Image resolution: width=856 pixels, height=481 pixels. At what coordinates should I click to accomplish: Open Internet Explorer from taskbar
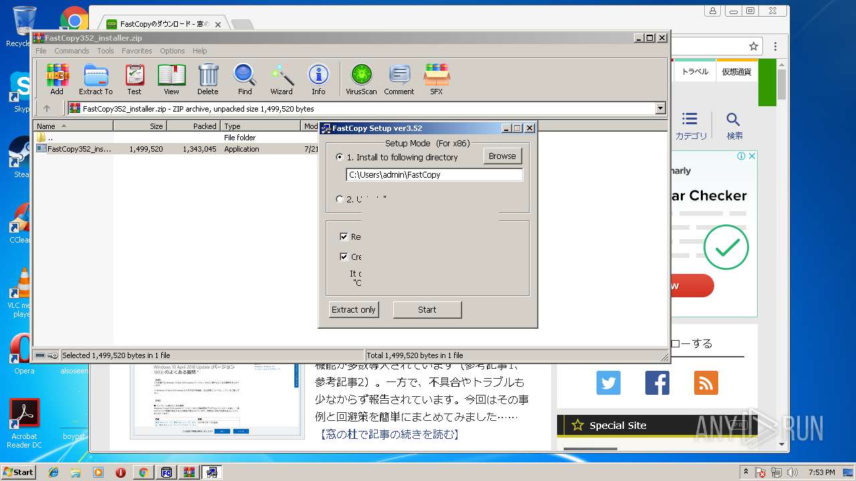[x=53, y=472]
